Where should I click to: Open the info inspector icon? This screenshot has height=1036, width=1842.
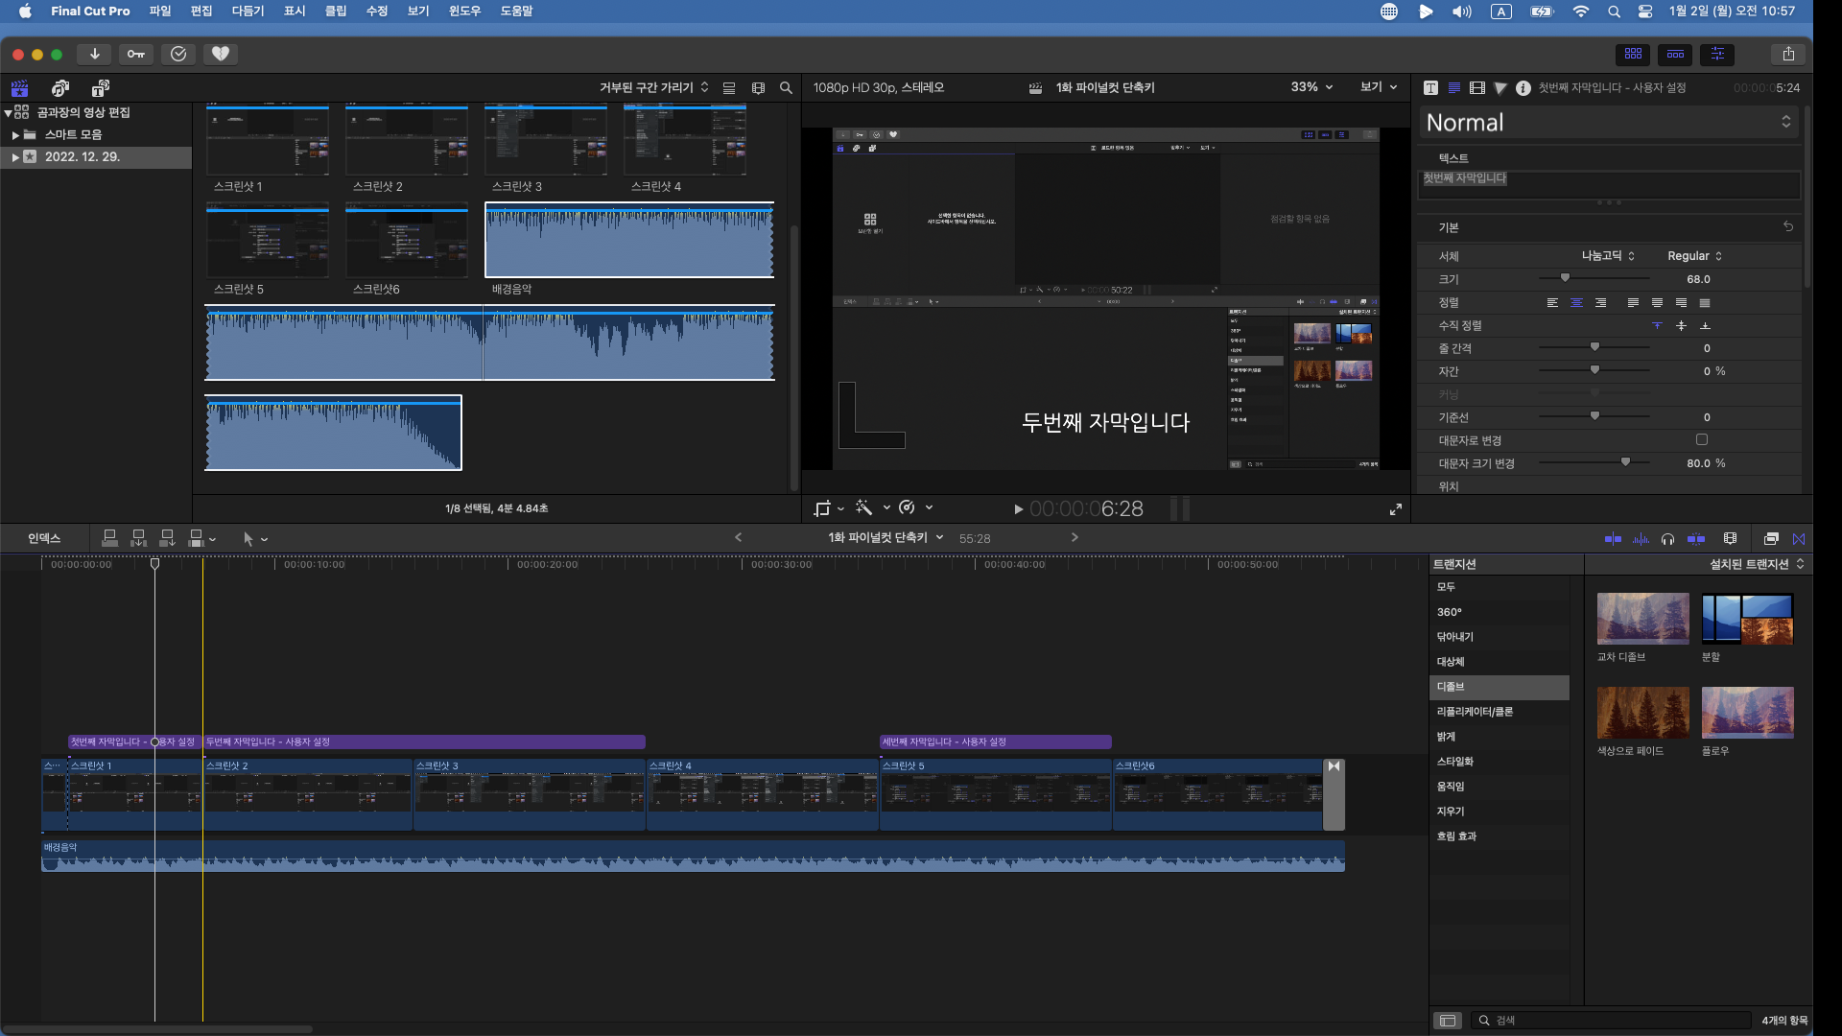click(1523, 87)
